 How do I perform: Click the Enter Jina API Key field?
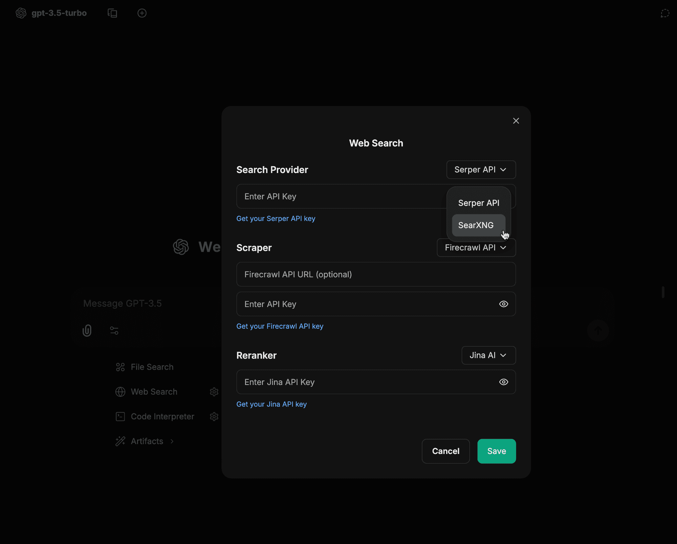click(x=376, y=382)
